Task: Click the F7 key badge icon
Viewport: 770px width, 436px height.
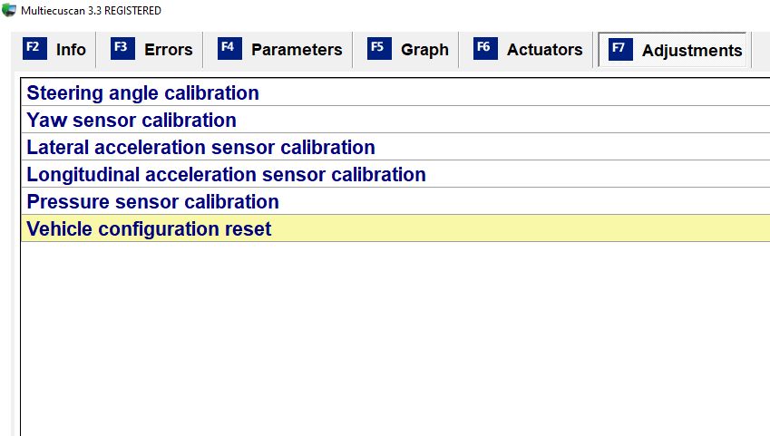Action: coord(621,49)
